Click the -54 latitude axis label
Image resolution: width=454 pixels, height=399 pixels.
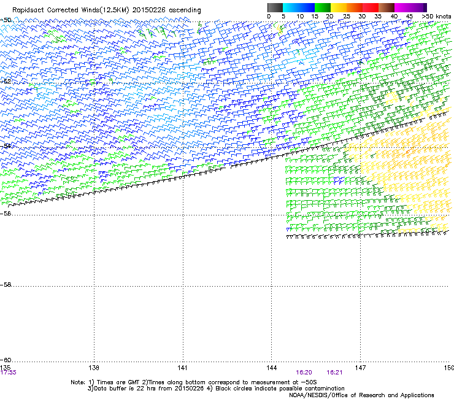click(x=6, y=145)
